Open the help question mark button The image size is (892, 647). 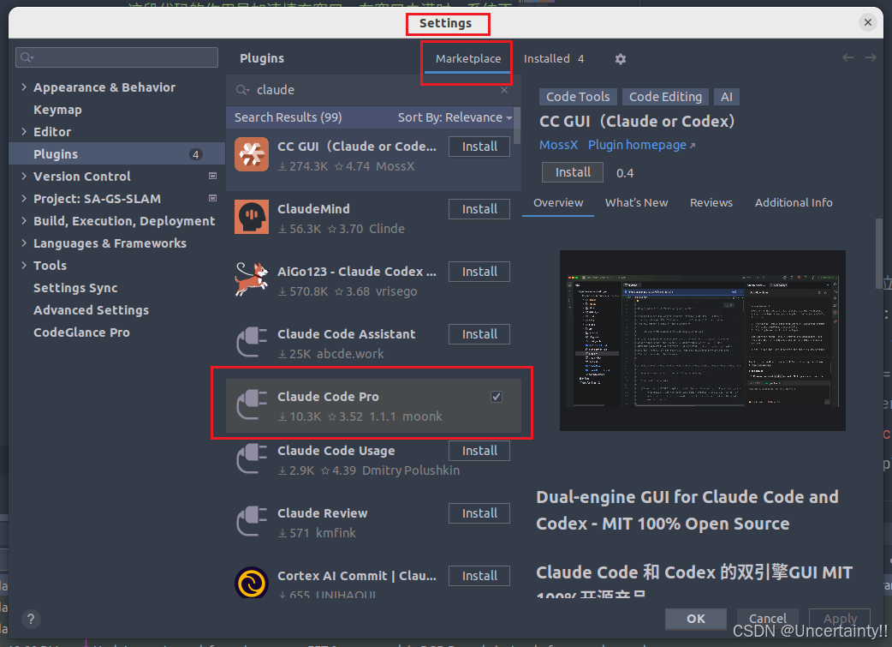pyautogui.click(x=31, y=619)
